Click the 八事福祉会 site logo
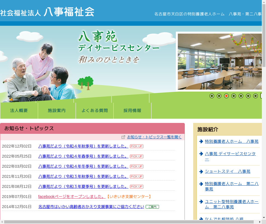The image size is (266, 224). 47,12
